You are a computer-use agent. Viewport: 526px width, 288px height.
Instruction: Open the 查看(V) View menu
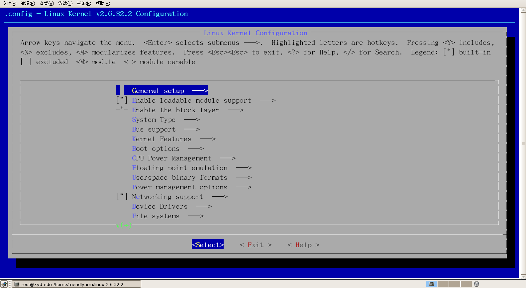(47, 3)
